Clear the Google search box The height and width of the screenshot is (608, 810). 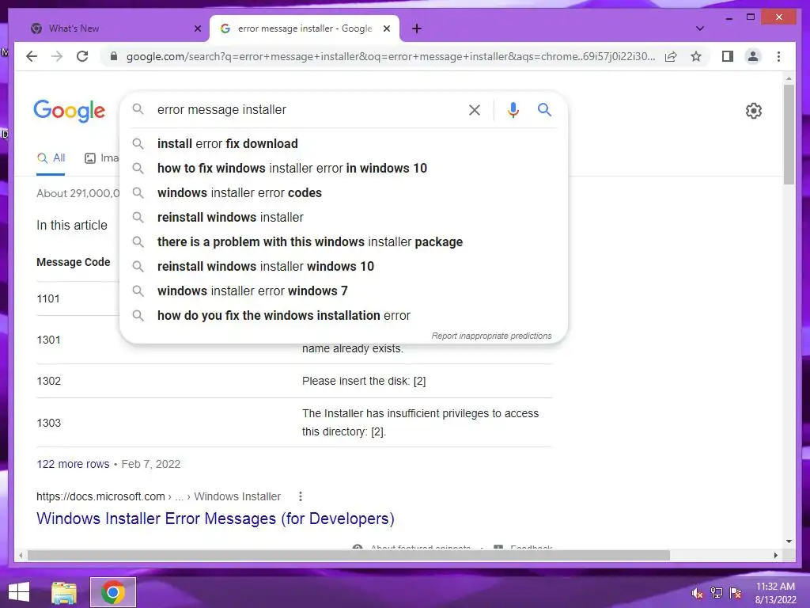tap(475, 109)
